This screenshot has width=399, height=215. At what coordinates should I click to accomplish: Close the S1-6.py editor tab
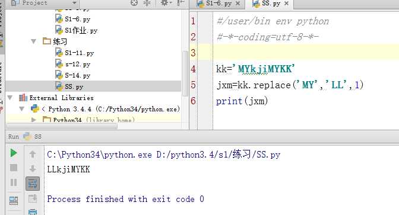237,4
